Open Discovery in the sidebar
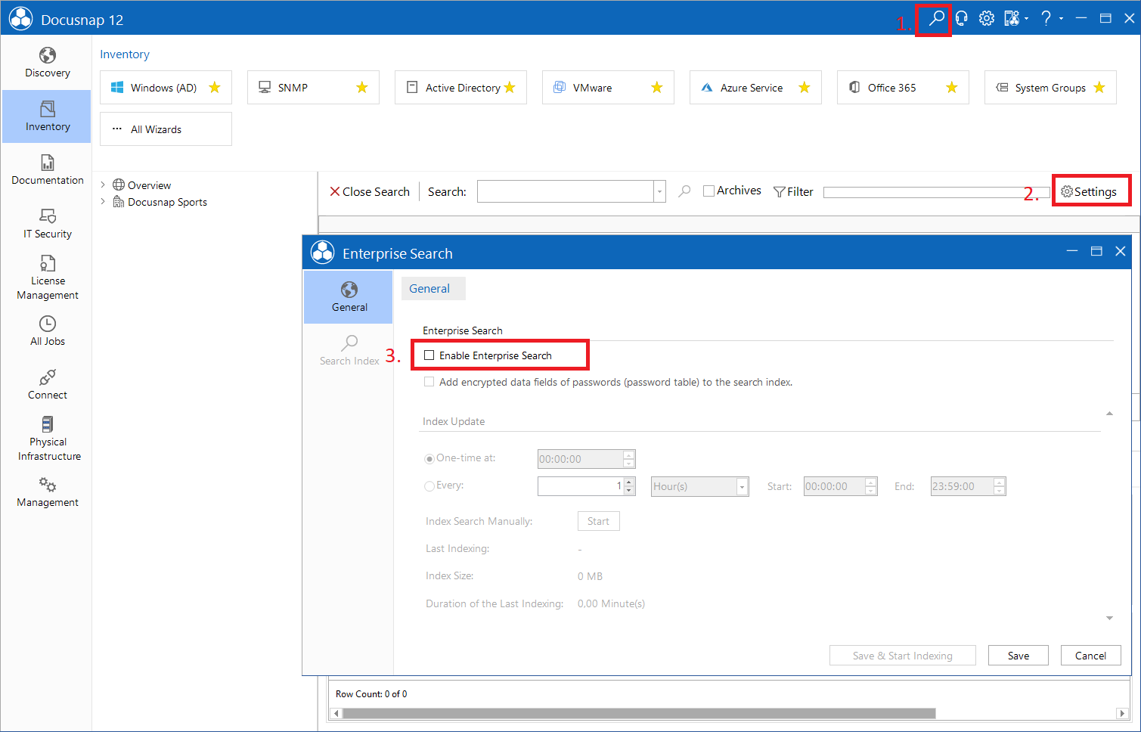 (x=47, y=63)
